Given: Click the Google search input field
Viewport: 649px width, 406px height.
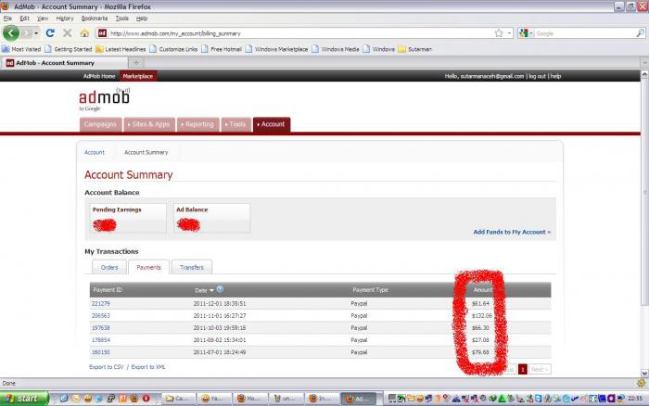Looking at the screenshot, I should [585, 33].
